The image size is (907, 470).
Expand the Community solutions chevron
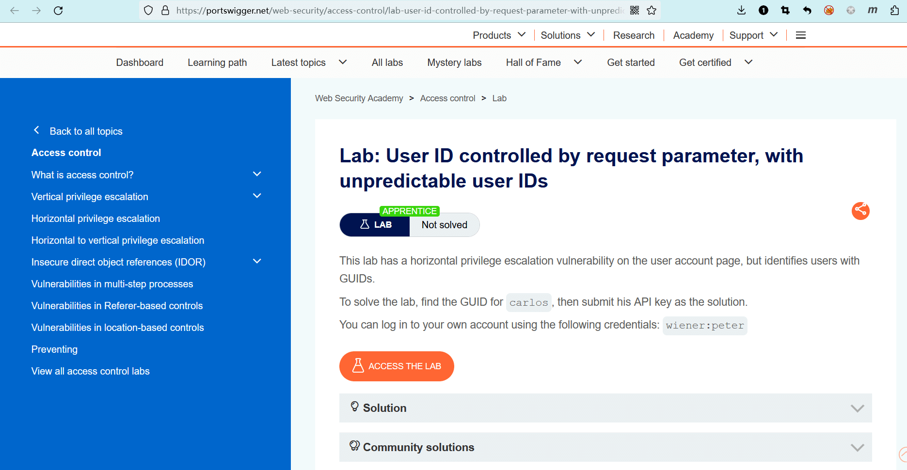click(x=857, y=448)
